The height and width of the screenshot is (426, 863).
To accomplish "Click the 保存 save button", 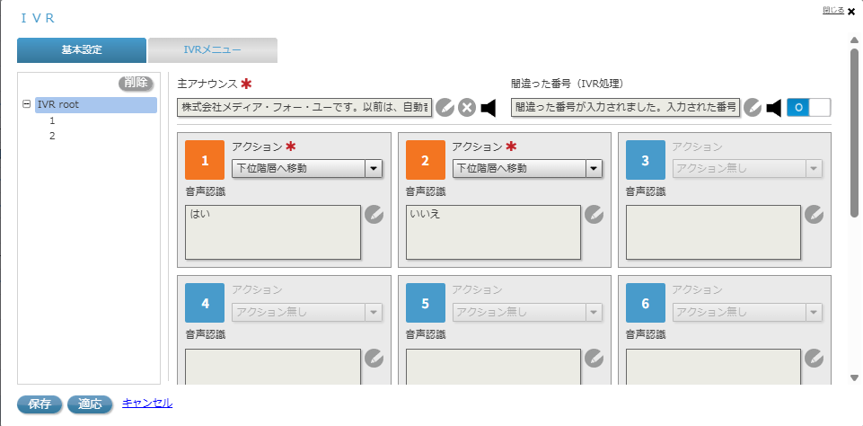I will point(40,404).
